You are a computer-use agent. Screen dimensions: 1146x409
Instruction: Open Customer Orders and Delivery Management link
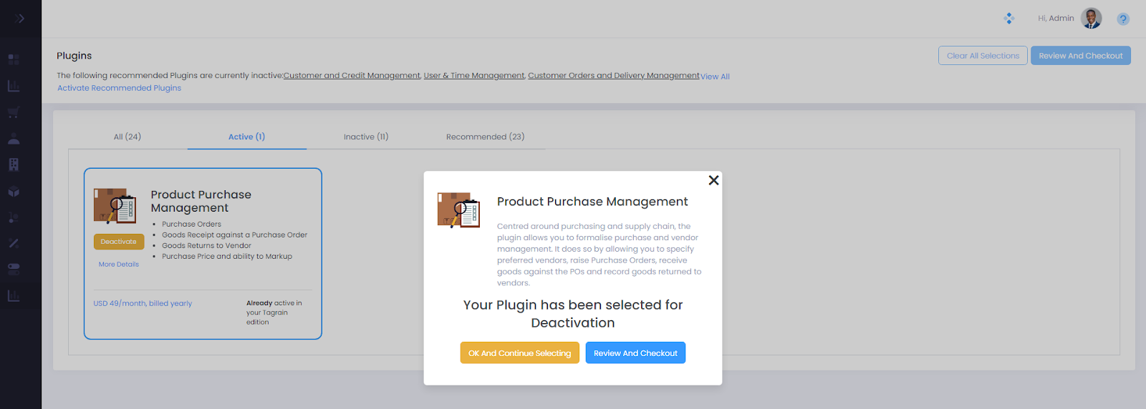[x=614, y=75]
